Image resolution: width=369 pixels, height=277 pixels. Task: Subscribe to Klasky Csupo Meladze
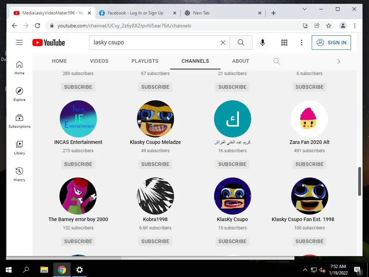click(x=155, y=164)
